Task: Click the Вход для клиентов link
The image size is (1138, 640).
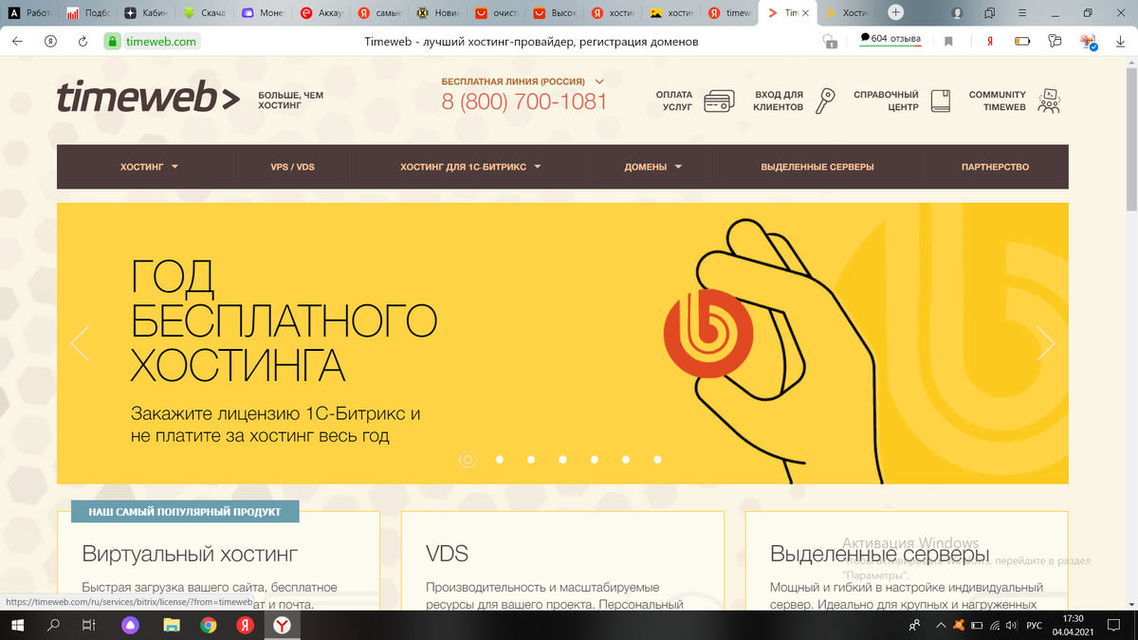Action: tap(779, 101)
